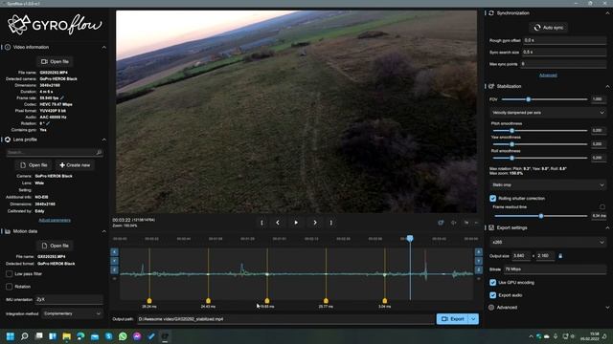Click the Export button
This screenshot has width=613, height=344.
pos(452,319)
